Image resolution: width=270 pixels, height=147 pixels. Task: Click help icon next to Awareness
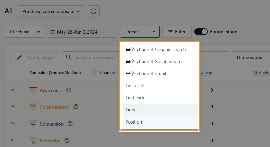pyautogui.click(x=69, y=90)
